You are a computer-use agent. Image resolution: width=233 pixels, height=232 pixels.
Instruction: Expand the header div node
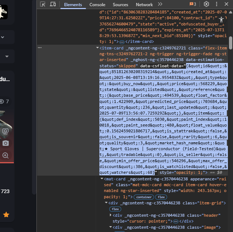click(111, 215)
